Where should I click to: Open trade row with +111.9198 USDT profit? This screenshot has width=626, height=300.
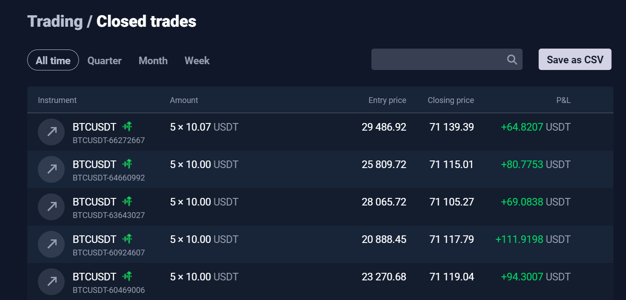click(320, 244)
